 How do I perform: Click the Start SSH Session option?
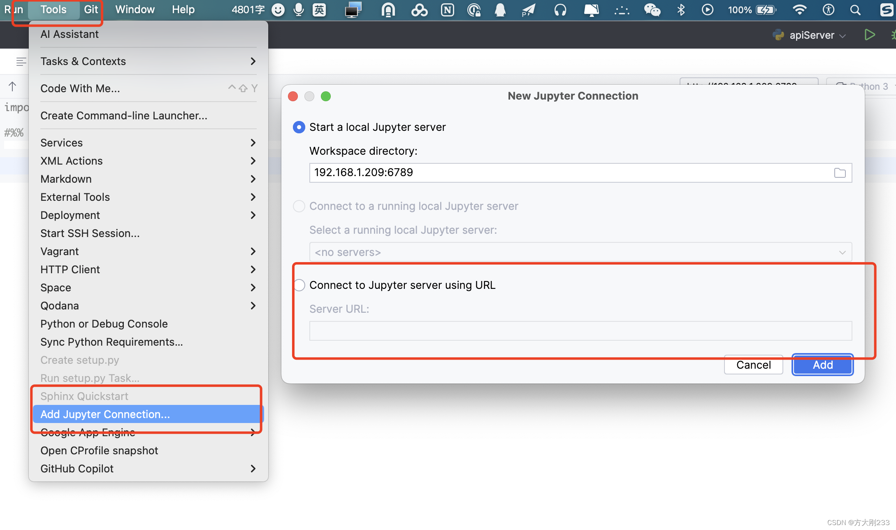90,233
